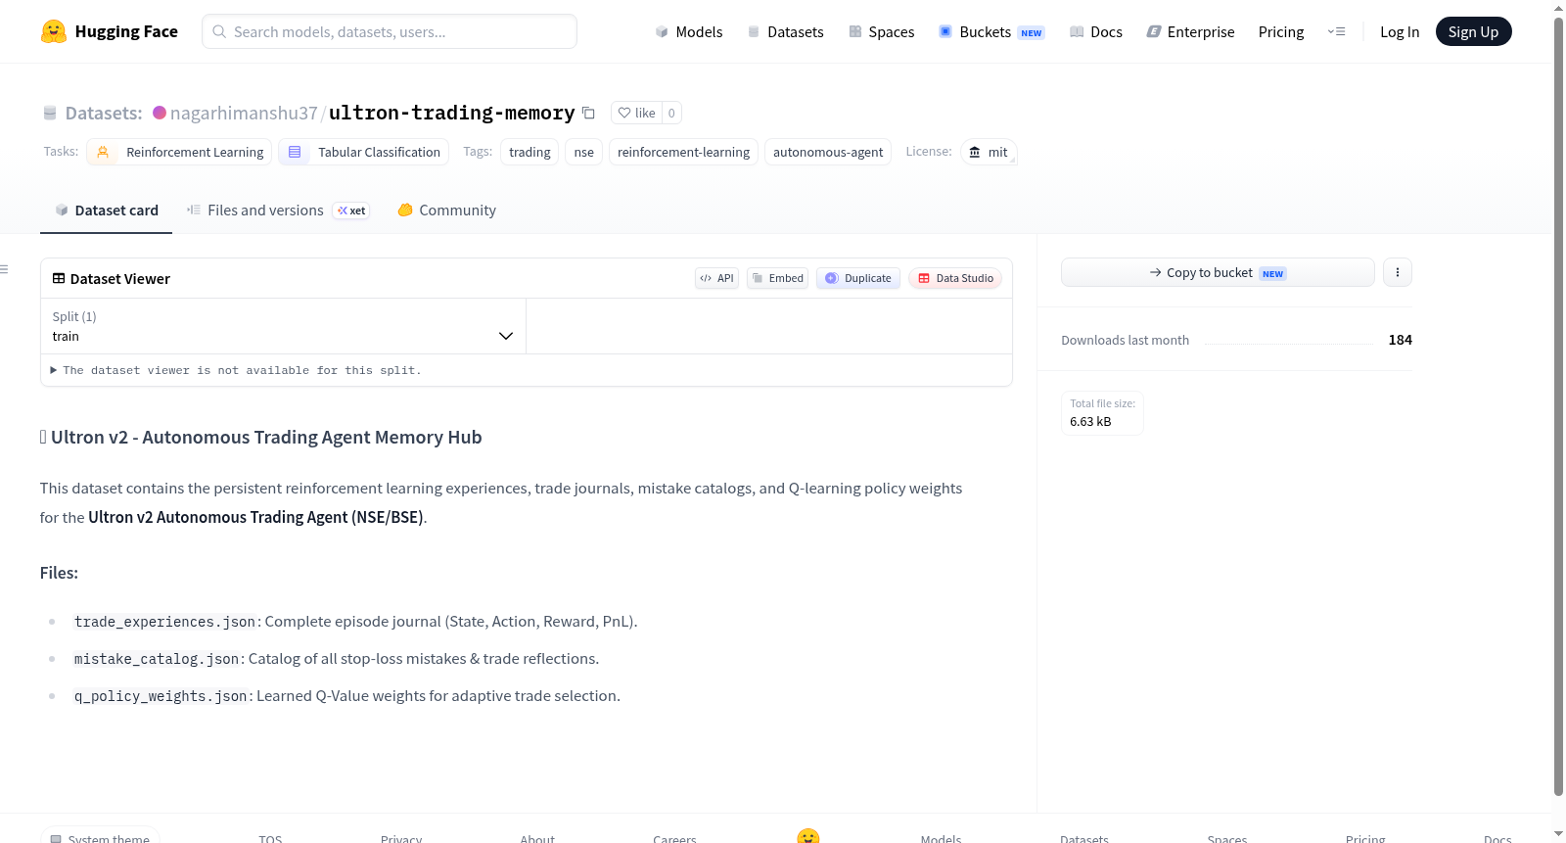Open Enterprise in the top navigation
Image resolution: width=1566 pixels, height=843 pixels.
tap(1190, 31)
